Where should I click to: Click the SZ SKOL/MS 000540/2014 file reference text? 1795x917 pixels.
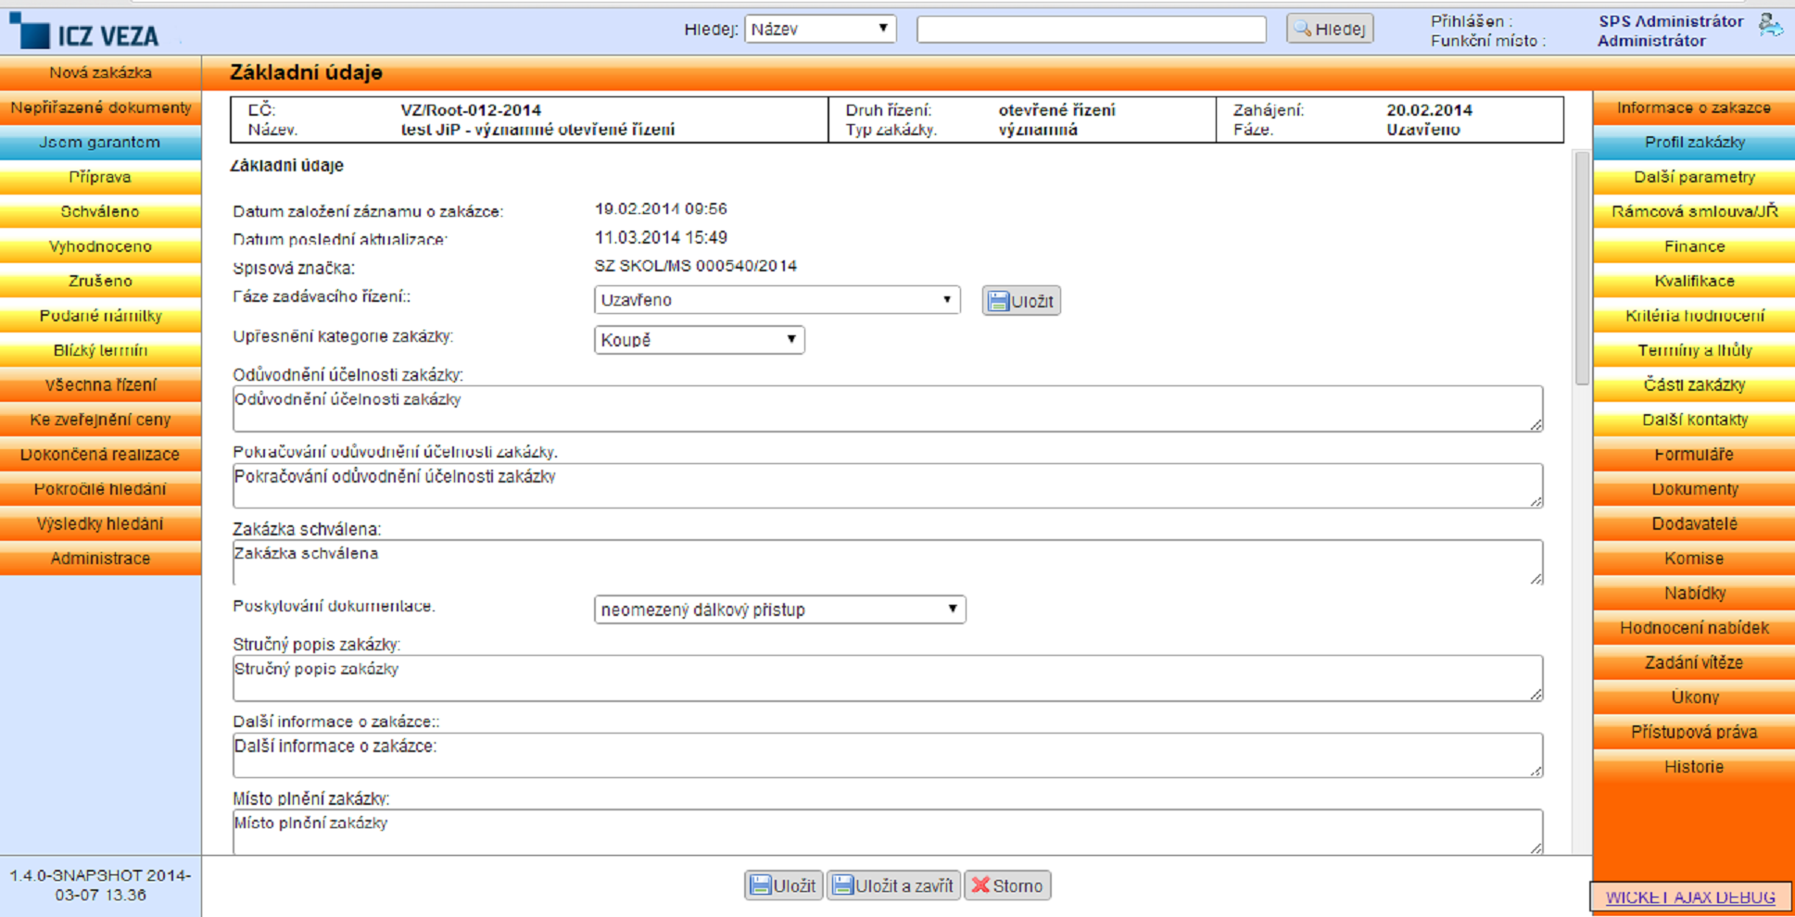(695, 266)
